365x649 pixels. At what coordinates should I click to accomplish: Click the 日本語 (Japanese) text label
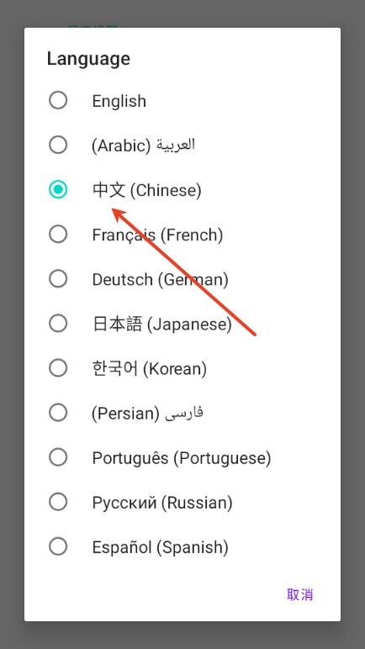click(161, 324)
